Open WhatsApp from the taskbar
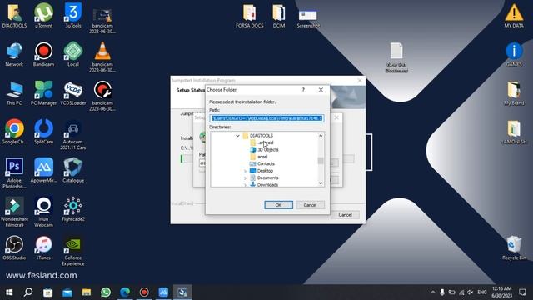 coord(106,292)
